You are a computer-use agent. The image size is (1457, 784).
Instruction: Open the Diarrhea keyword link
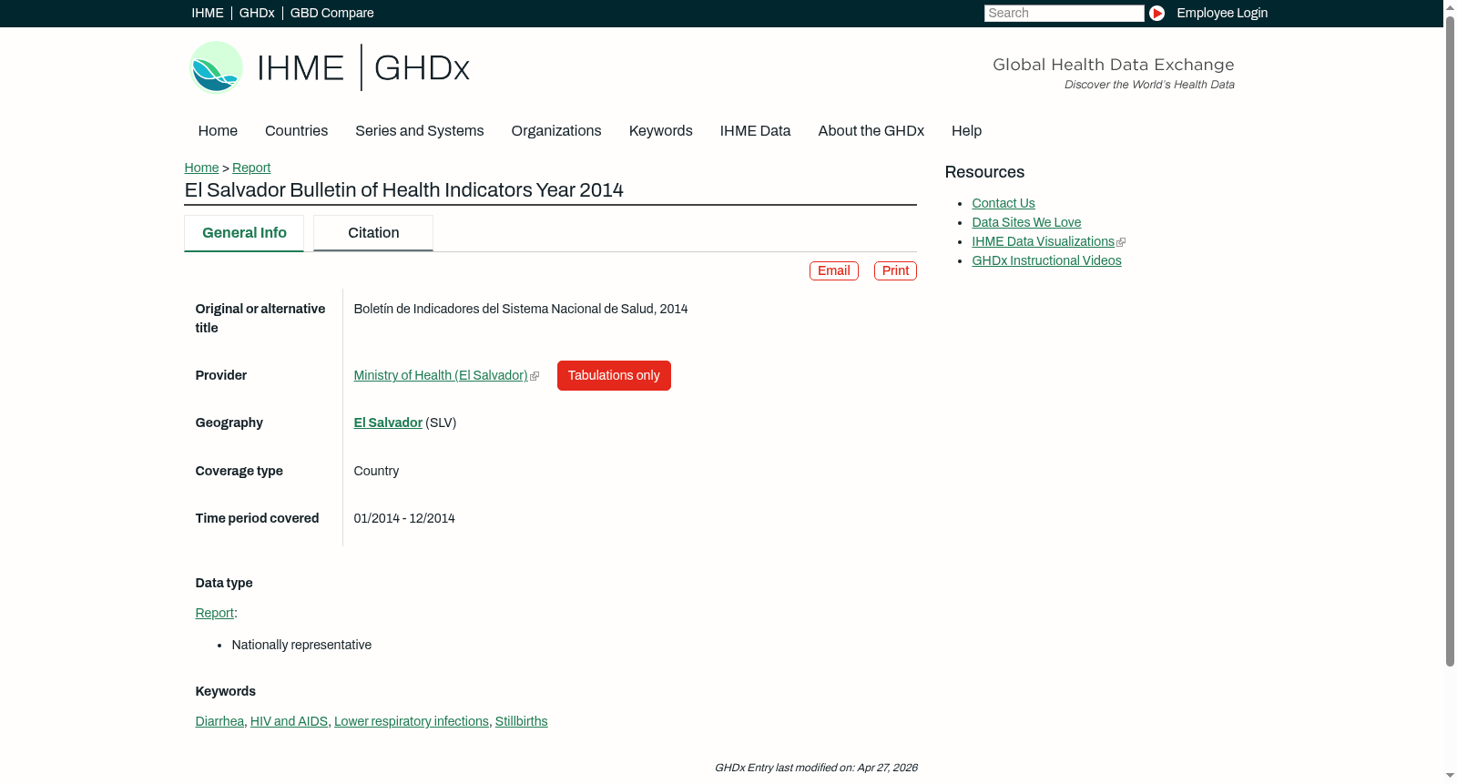click(x=219, y=721)
